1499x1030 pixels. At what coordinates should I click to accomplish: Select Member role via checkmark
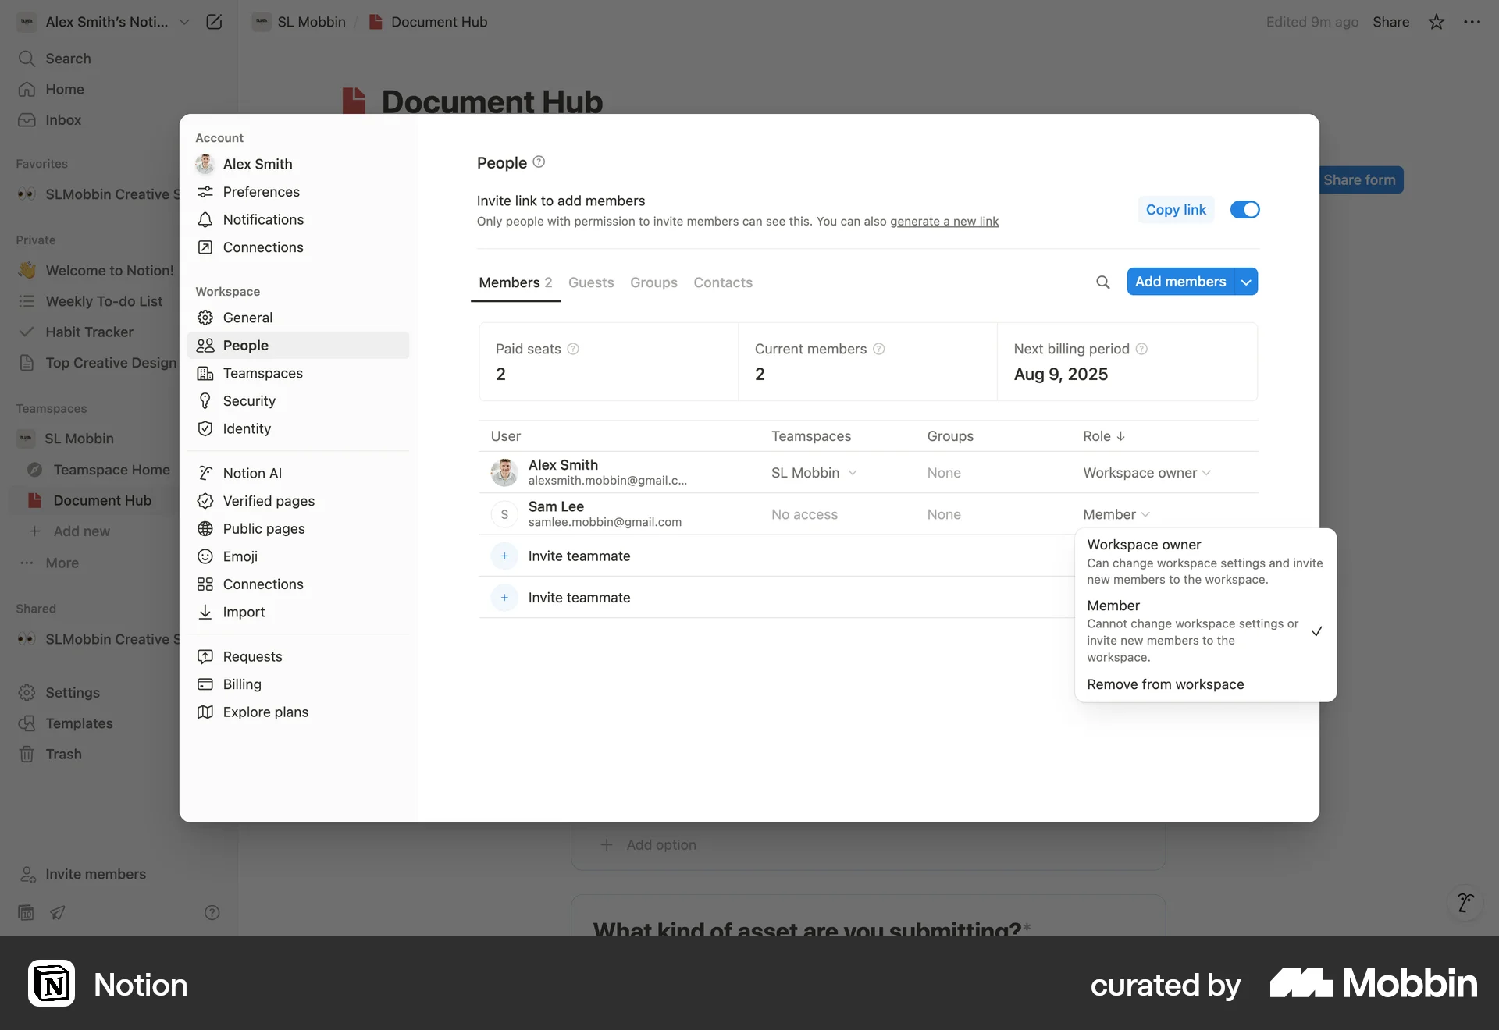click(1317, 630)
